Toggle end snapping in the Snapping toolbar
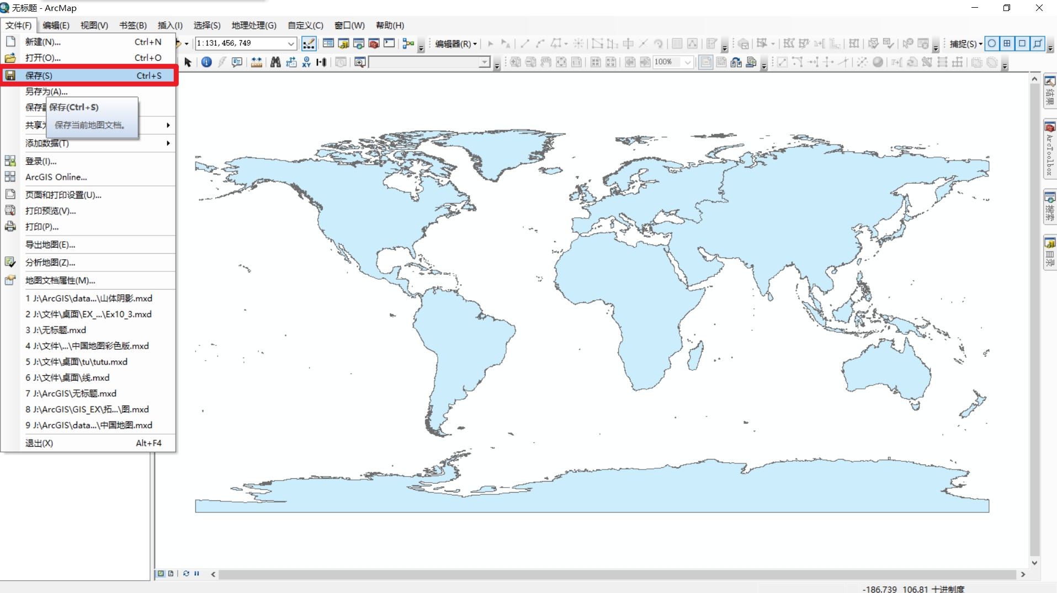The height and width of the screenshot is (593, 1057). (1007, 44)
